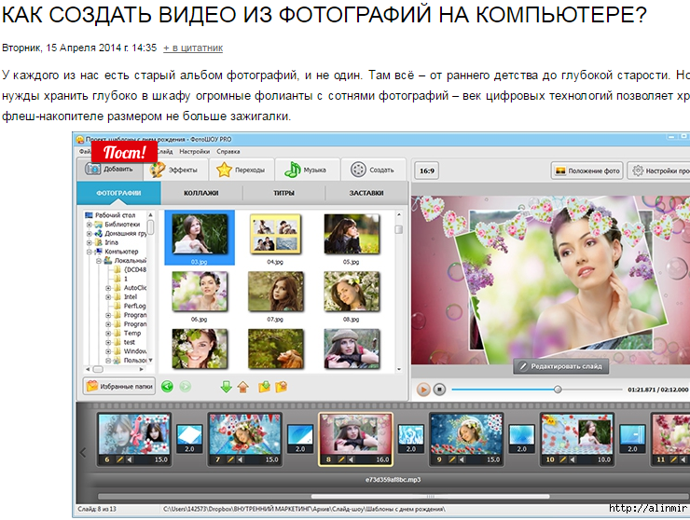The height and width of the screenshot is (520, 690).
Task: Open the Создать film-reel section
Action: pos(373,170)
